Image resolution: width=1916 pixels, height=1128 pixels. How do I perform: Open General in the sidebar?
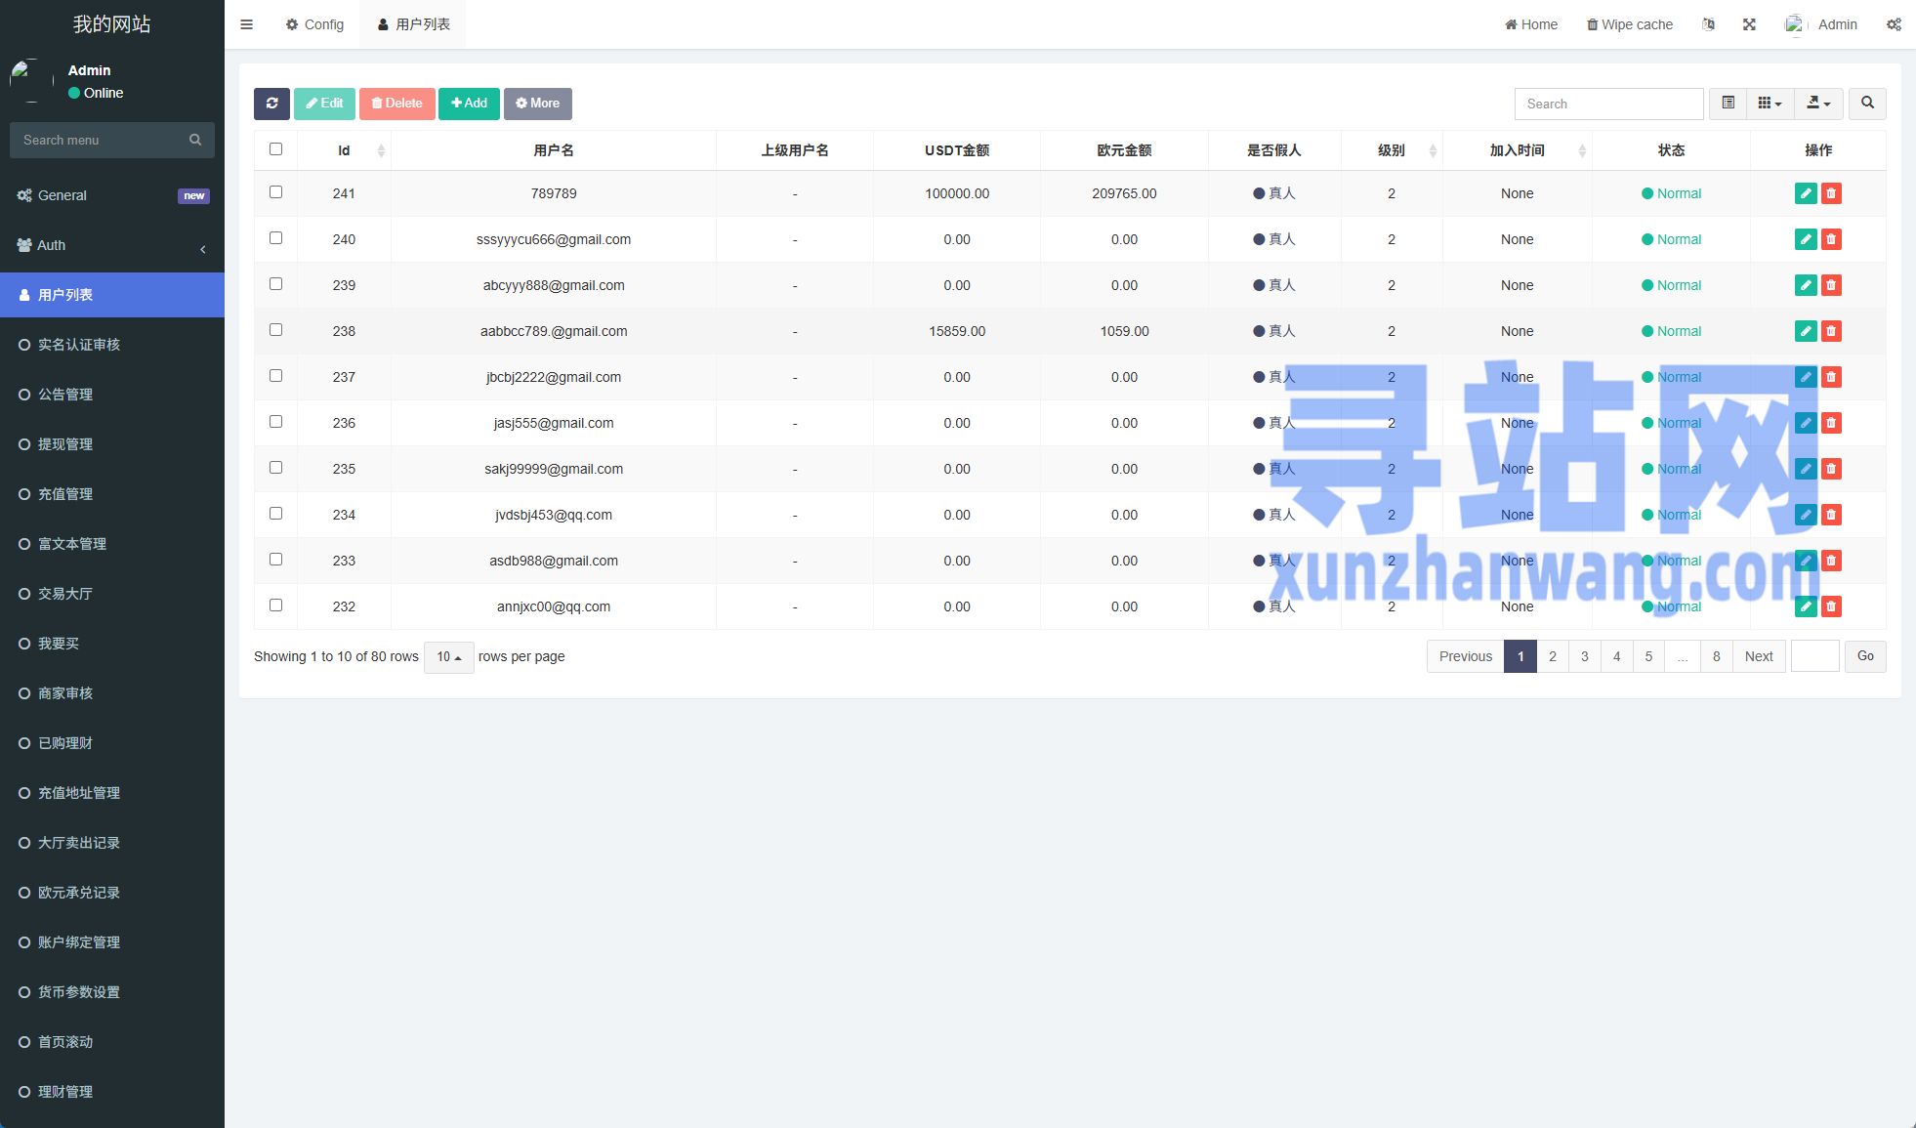pos(112,195)
